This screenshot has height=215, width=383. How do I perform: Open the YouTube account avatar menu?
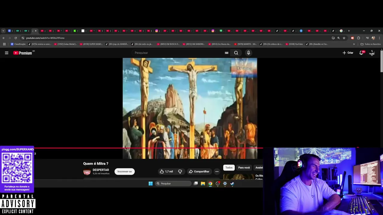tap(372, 53)
